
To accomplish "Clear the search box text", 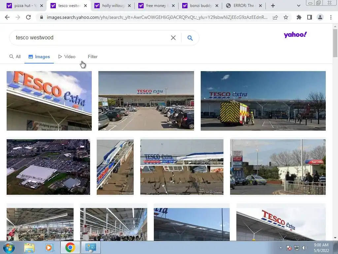I will pos(173,38).
